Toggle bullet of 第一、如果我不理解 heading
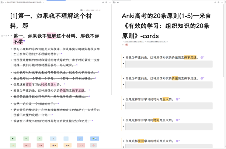The width and height of the screenshot is (226, 149). click(x=11, y=36)
